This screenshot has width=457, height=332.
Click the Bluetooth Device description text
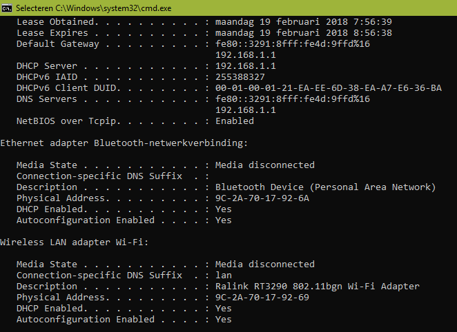click(325, 187)
